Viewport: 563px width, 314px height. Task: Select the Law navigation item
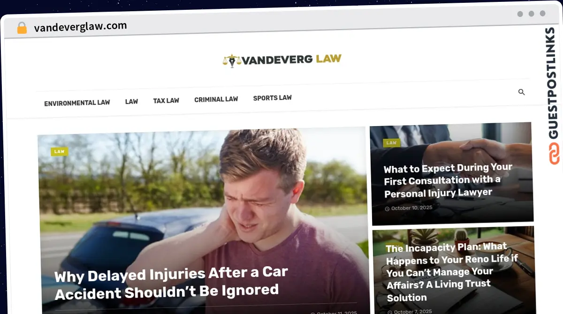coord(131,101)
